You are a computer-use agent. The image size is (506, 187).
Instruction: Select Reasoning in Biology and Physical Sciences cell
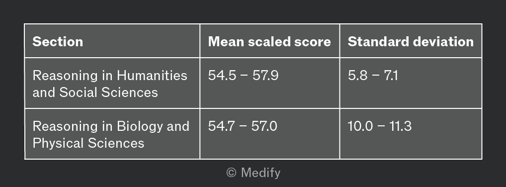[x=112, y=134]
